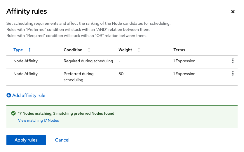Click the weight value 50
Image resolution: width=244 pixels, height=152 pixels.
121,74
